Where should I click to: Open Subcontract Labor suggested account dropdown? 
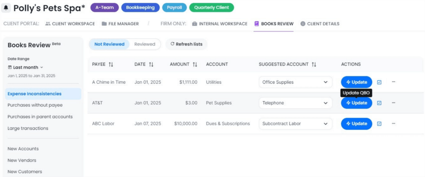pos(295,124)
